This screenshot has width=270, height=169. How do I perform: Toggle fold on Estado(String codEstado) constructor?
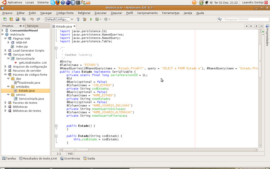56,136
